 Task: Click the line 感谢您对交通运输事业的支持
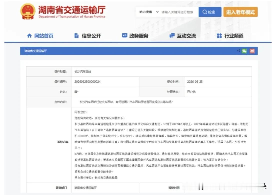(x=94, y=172)
